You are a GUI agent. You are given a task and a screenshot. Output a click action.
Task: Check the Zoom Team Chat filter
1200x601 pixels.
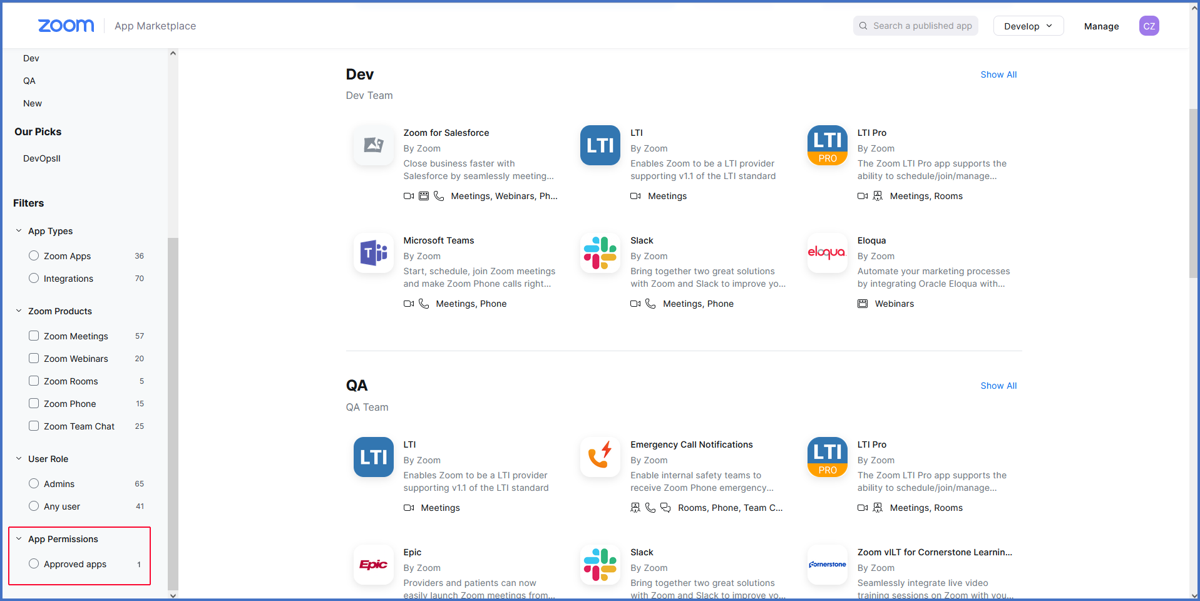coord(34,426)
